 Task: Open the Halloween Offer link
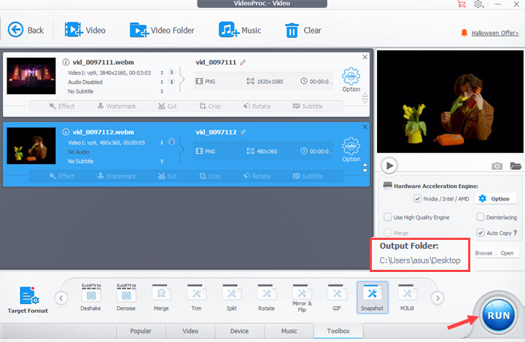click(x=495, y=33)
